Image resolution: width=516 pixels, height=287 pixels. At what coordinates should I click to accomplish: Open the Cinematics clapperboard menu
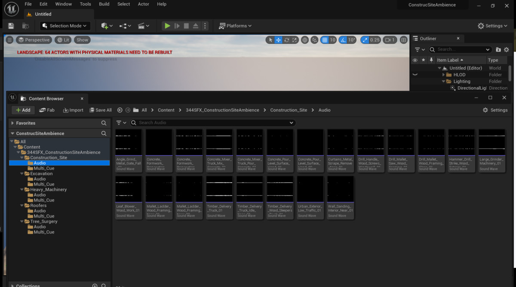click(x=143, y=26)
